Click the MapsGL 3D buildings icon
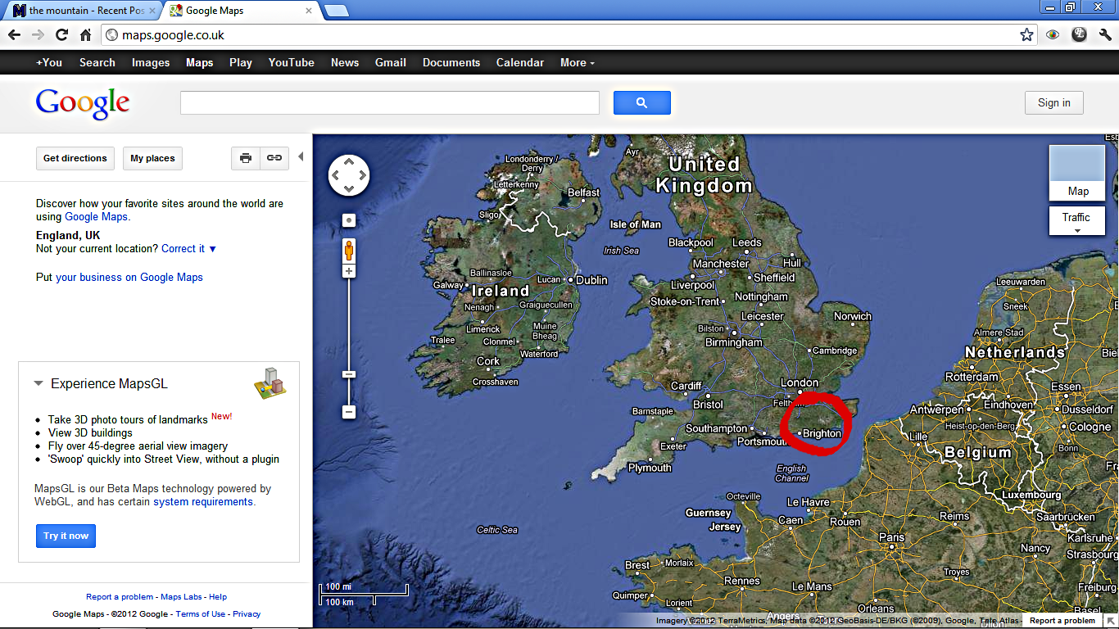 click(x=270, y=382)
